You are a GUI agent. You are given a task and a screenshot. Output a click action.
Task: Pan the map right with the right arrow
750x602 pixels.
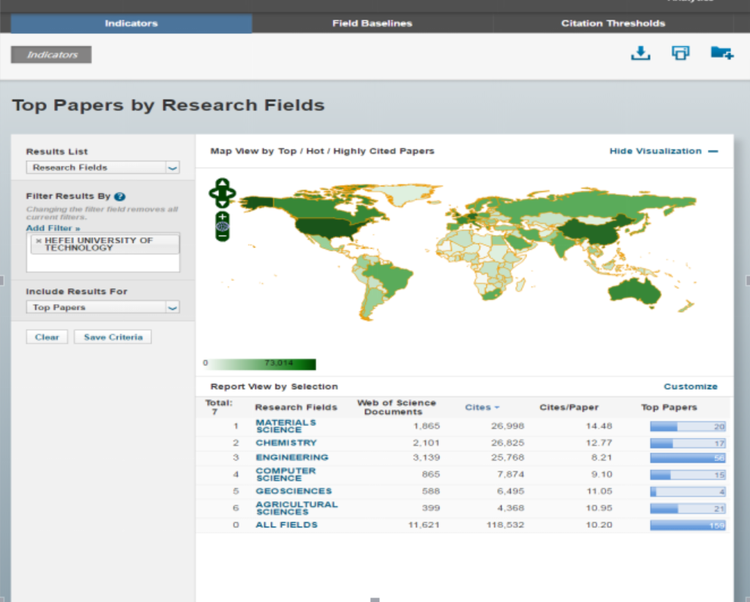coord(231,193)
